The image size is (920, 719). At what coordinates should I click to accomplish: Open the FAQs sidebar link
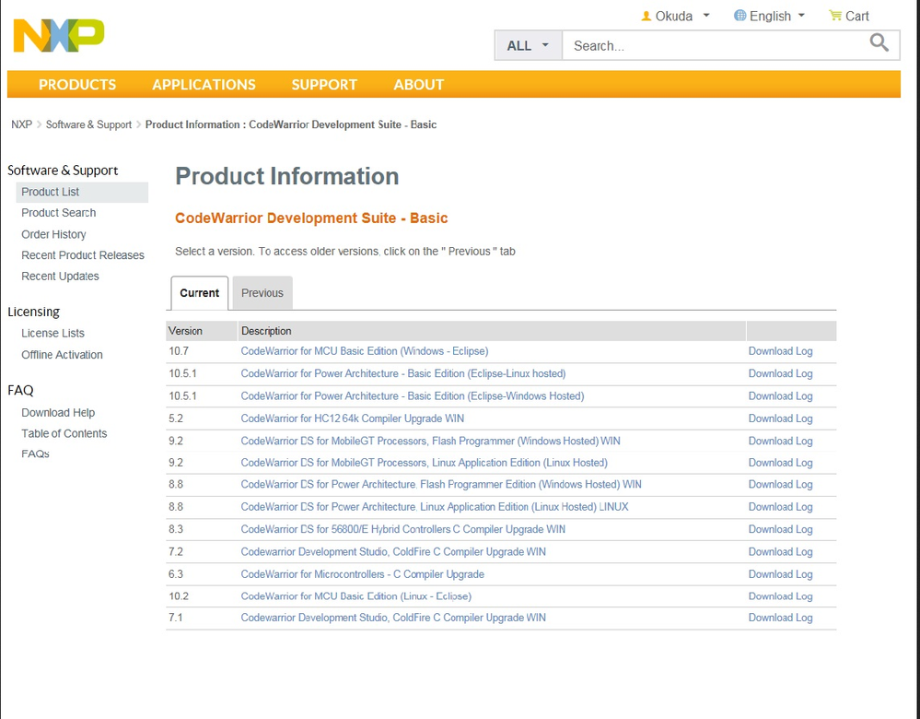(x=35, y=454)
